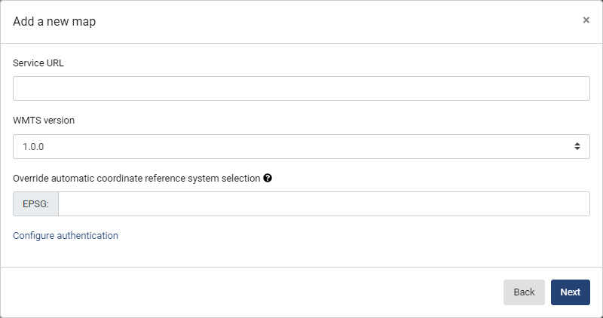Click the WMTS version up-down arrow icon
This screenshot has height=318, width=603.
(x=577, y=146)
